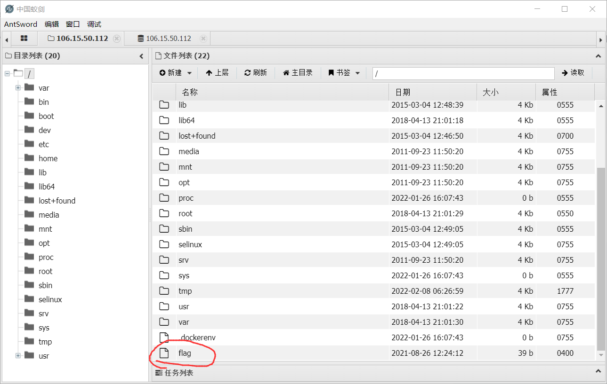
Task: Click inside the path input field
Action: (x=463, y=73)
